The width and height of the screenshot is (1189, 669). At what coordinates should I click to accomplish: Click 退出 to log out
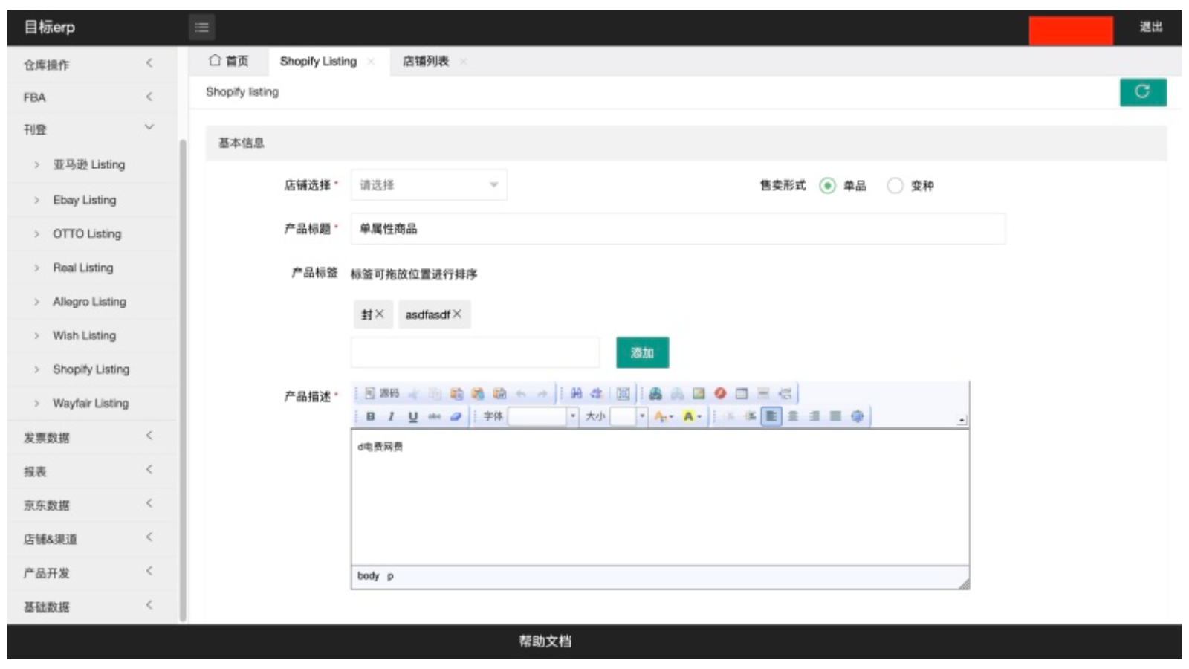(1150, 27)
